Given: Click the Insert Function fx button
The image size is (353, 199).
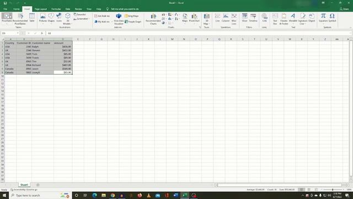Looking at the screenshot, I should tap(42, 33).
